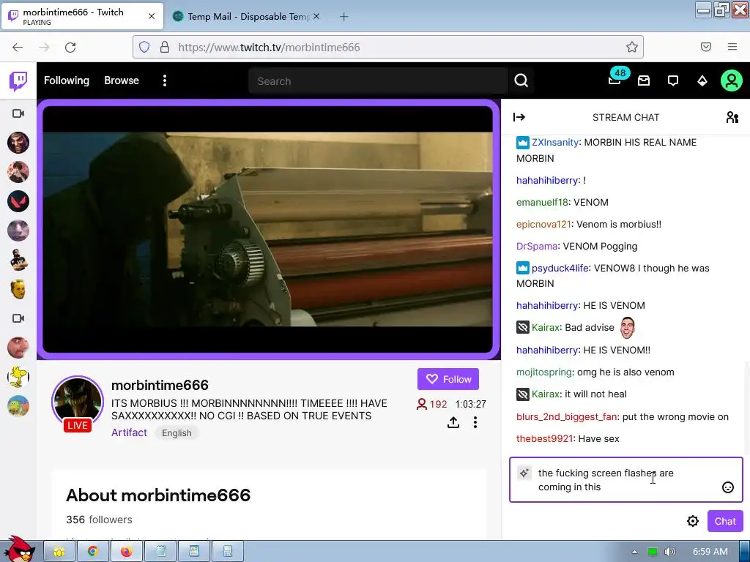Open chat settings gear
This screenshot has width=750, height=562.
pos(693,521)
